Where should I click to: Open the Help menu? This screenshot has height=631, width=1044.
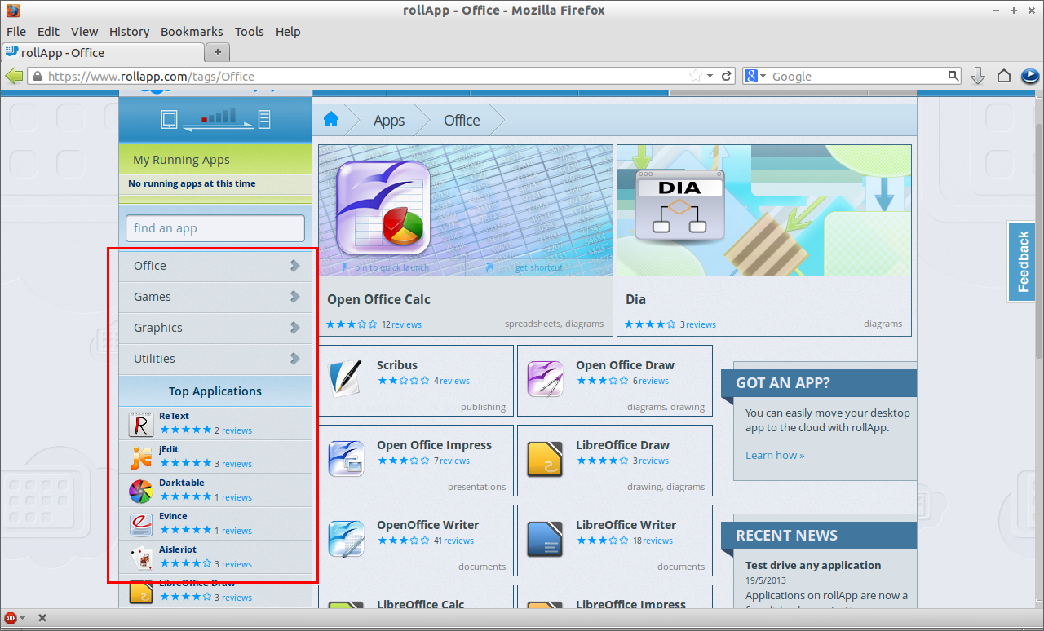(x=288, y=32)
